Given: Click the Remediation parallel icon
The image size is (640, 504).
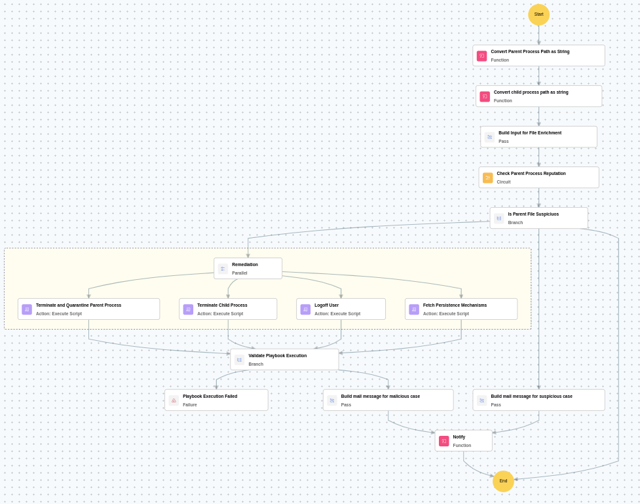Looking at the screenshot, I should pos(223,269).
